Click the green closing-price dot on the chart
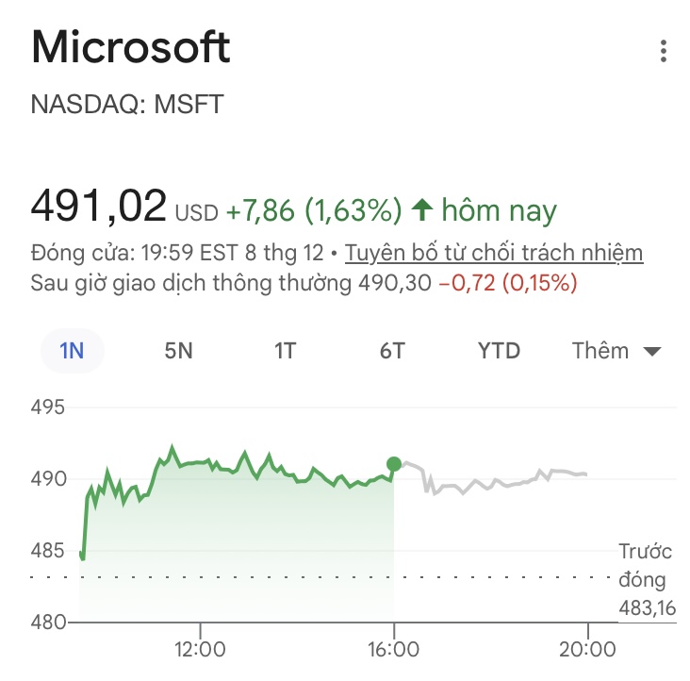This screenshot has width=690, height=681. pos(394,464)
